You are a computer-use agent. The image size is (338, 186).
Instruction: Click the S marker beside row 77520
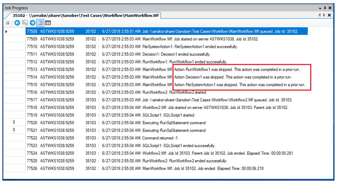pos(14,123)
